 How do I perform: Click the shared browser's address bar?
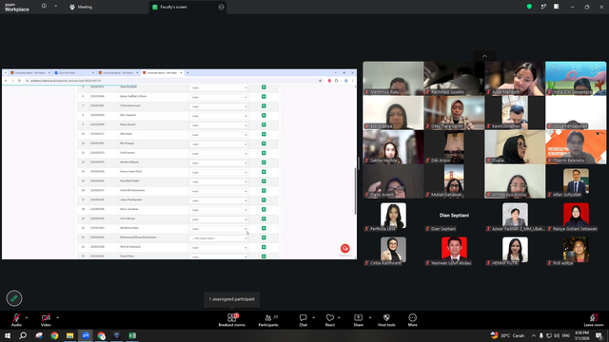tap(171, 81)
